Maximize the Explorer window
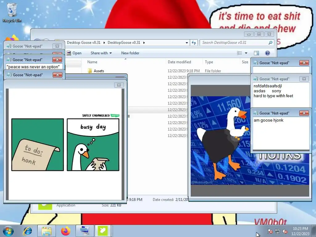This screenshot has width=316, height=237. tap(259, 34)
